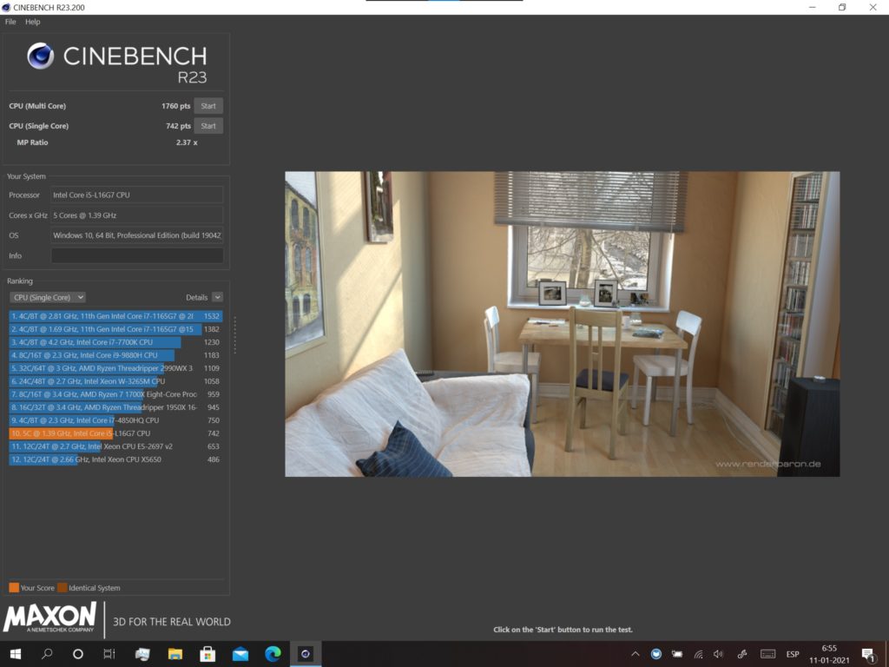Open the Help menu
889x667 pixels.
click(x=33, y=22)
